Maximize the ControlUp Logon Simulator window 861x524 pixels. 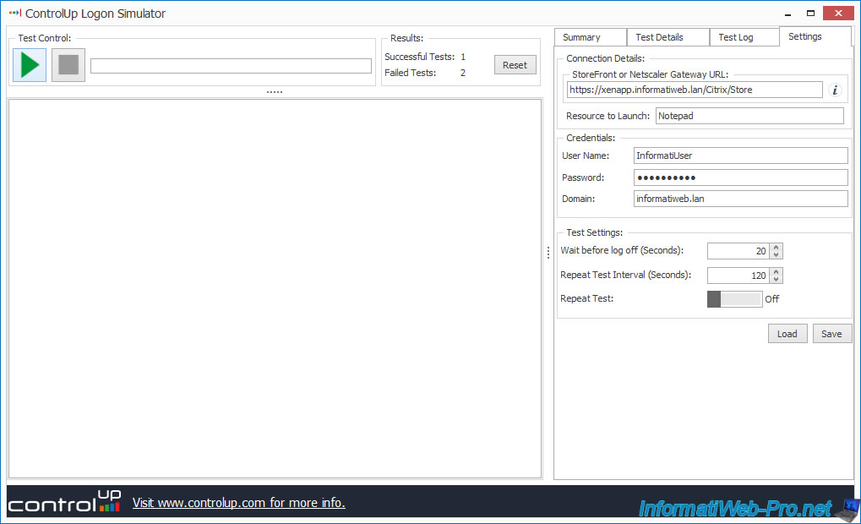[810, 14]
